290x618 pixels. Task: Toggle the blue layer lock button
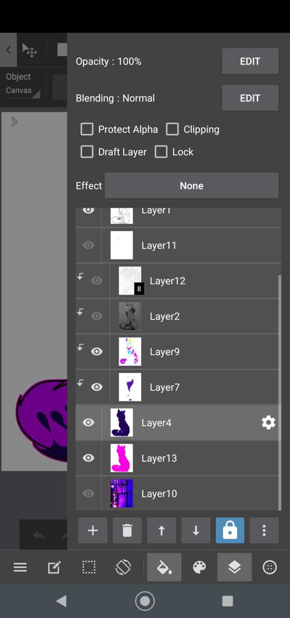(230, 530)
